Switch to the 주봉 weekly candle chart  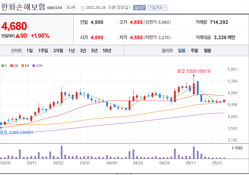click(x=194, y=51)
